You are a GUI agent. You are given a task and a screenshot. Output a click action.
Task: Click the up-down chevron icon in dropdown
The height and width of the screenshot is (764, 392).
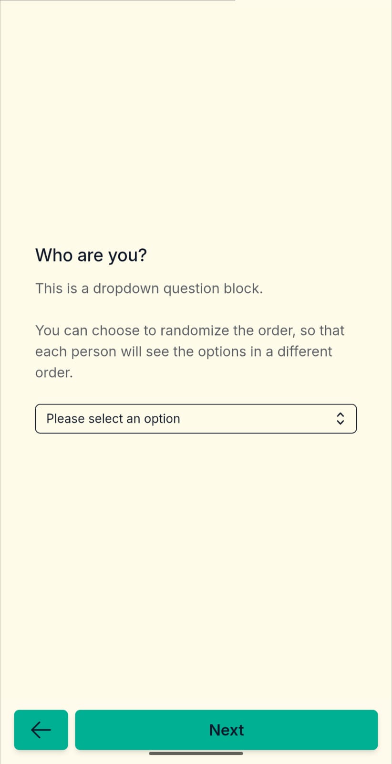pyautogui.click(x=340, y=419)
